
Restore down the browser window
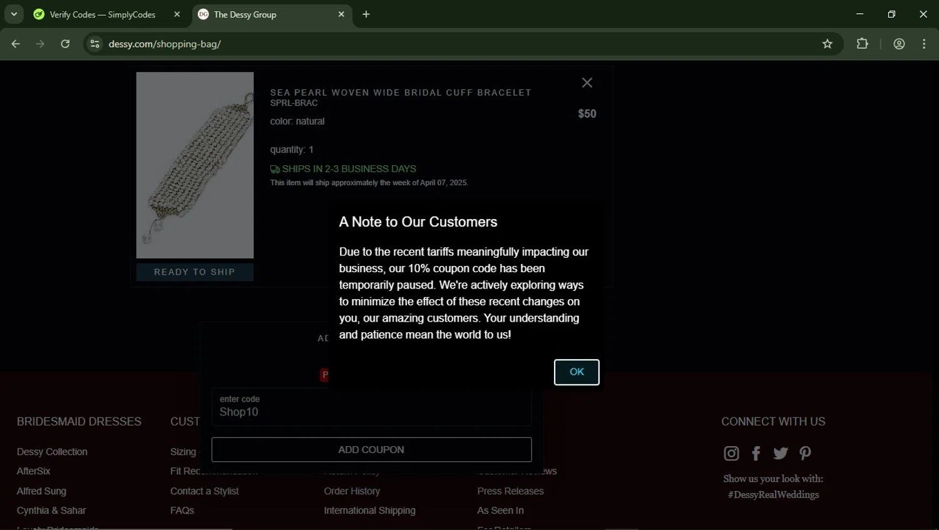(891, 14)
